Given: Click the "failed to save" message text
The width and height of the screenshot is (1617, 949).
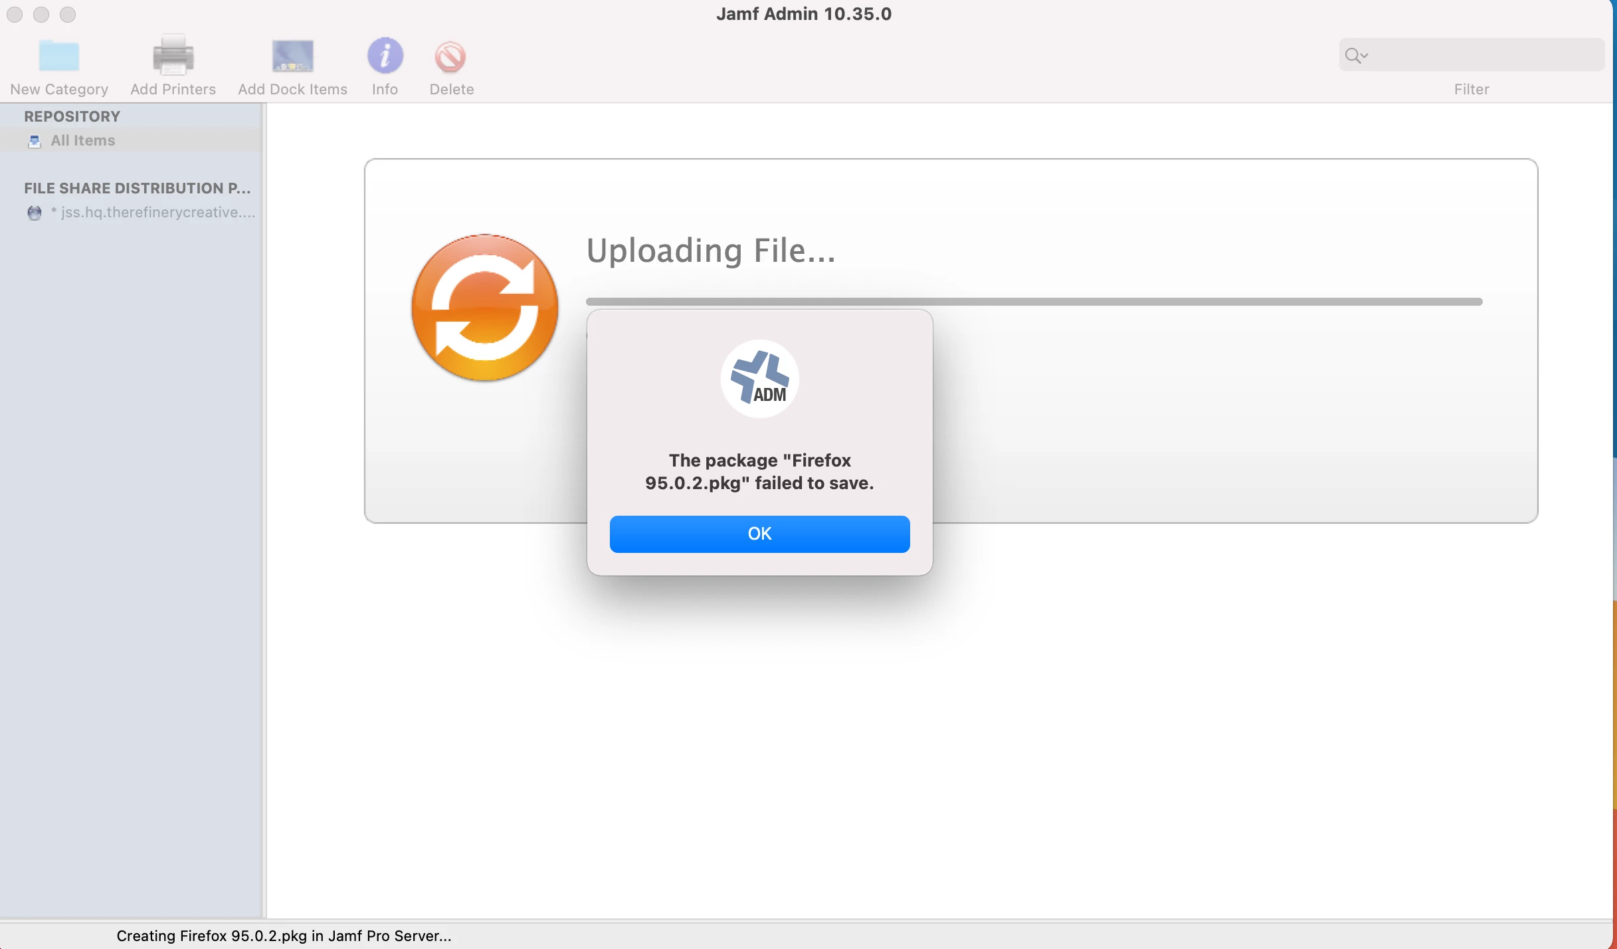Looking at the screenshot, I should tap(759, 472).
